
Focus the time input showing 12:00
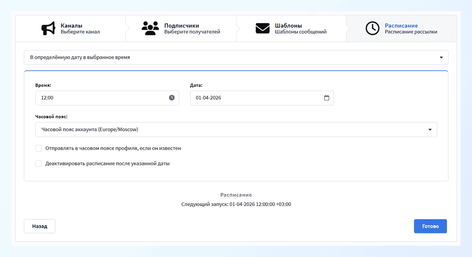click(101, 98)
